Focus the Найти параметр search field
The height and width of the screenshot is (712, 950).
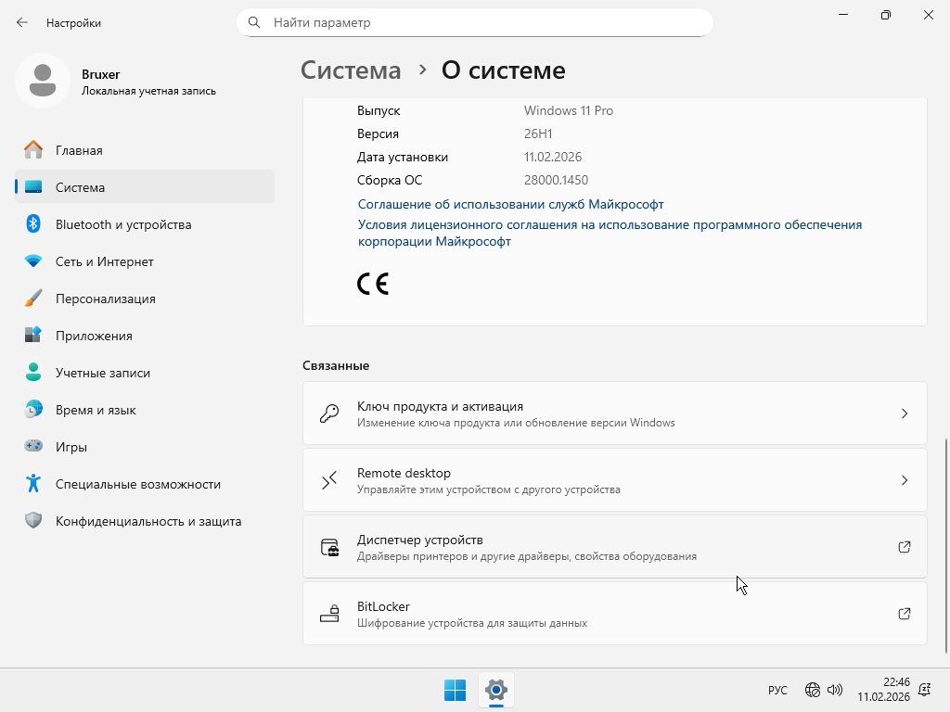[x=474, y=22]
